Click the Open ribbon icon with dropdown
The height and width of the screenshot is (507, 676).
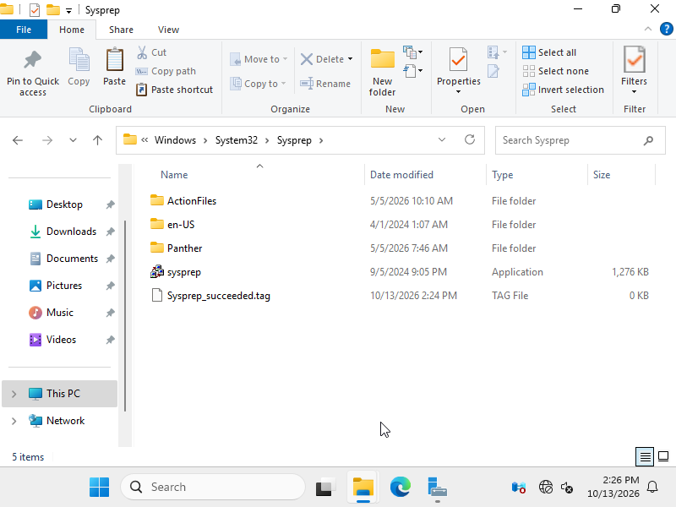coord(497,52)
